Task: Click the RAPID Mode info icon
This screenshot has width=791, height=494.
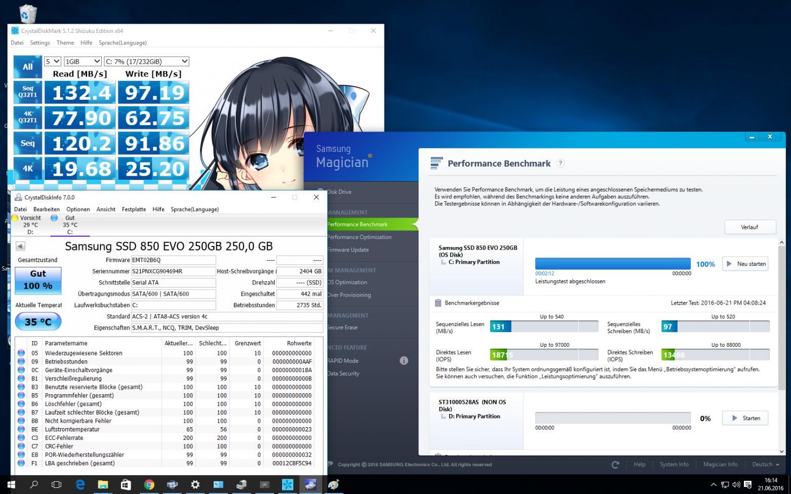Action: click(x=404, y=361)
